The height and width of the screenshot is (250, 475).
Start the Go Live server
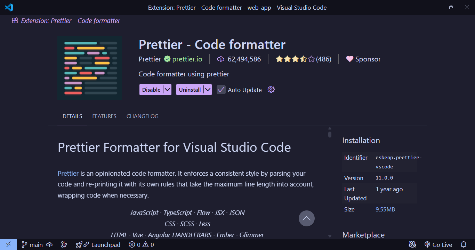click(438, 244)
